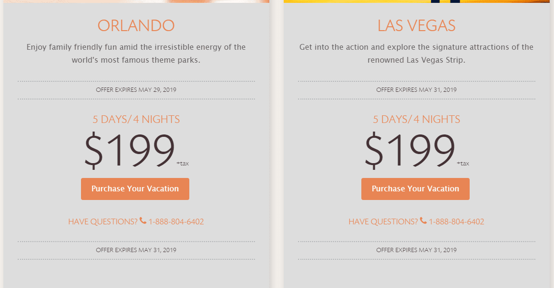The height and width of the screenshot is (288, 554).
Task: Click the top Las Vegas Offer Expires May 31 text
Action: pos(416,90)
